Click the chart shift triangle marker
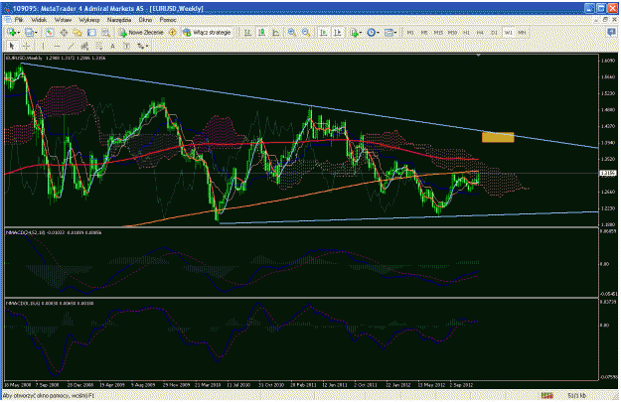The height and width of the screenshot is (402, 621). click(x=479, y=56)
